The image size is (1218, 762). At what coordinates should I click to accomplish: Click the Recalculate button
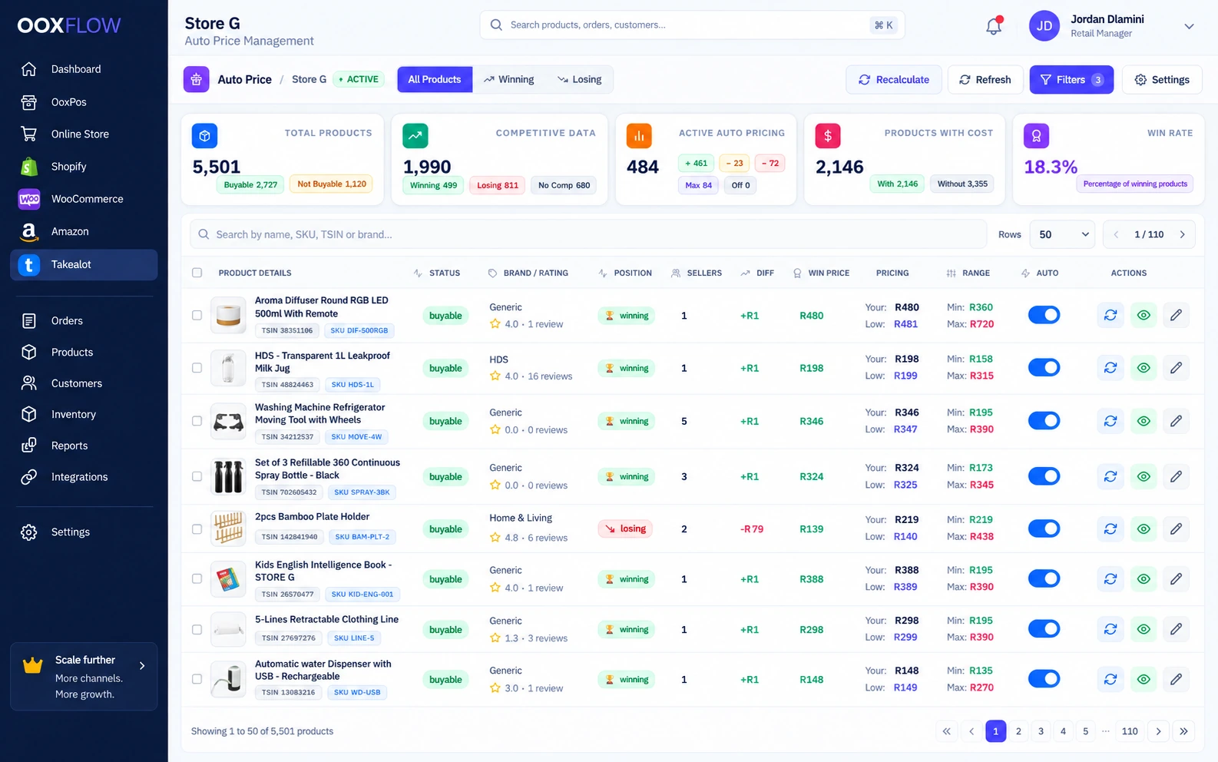pos(894,80)
